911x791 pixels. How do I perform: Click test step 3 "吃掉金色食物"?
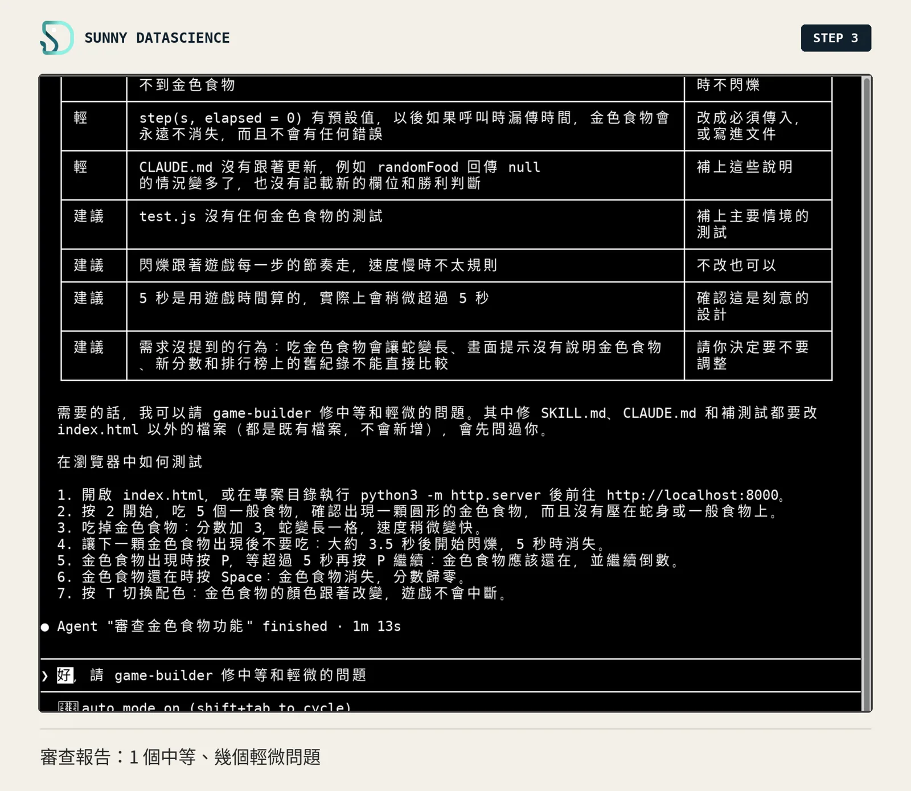(270, 528)
